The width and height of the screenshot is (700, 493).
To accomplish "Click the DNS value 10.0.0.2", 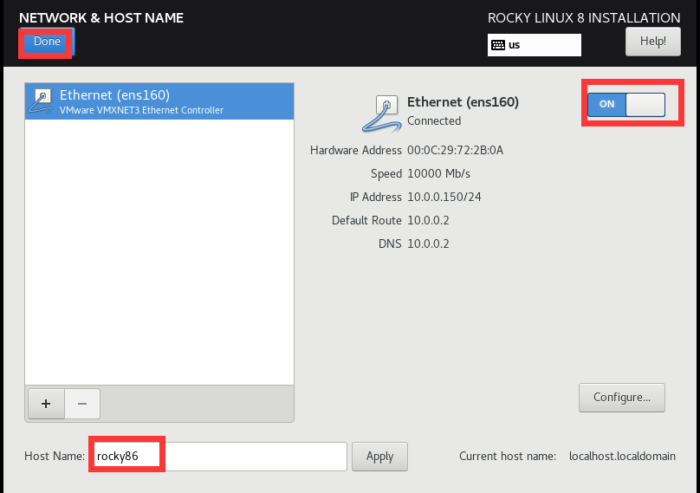I will 428,243.
